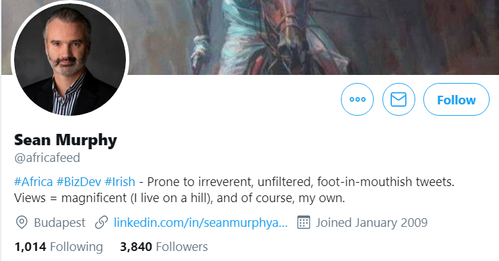Open the #Africa hashtag
This screenshot has width=499, height=261.
point(33,182)
